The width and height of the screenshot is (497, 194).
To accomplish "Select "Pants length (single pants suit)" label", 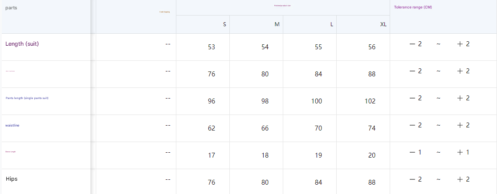I will pos(27,98).
